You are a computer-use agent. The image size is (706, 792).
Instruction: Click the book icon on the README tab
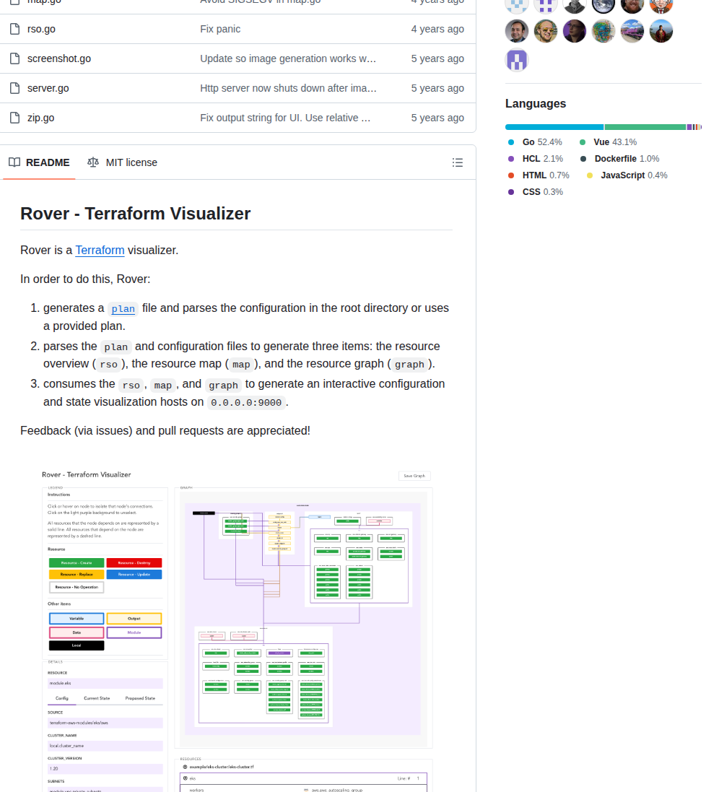(14, 162)
